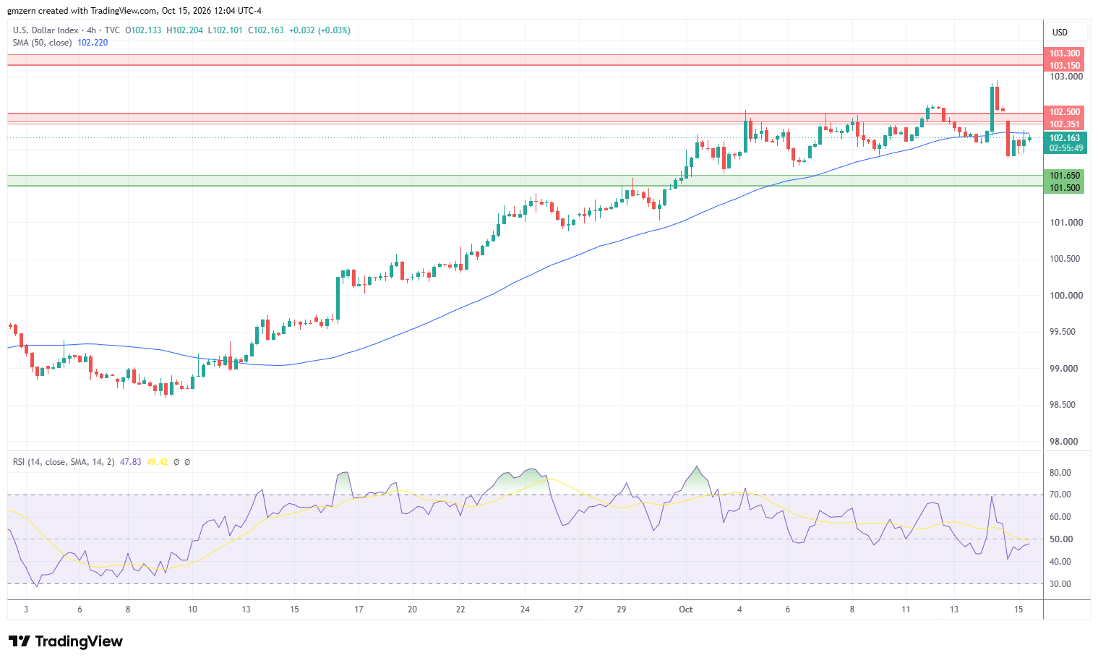Click the bar countdown timer 02:55:49

pos(1065,148)
